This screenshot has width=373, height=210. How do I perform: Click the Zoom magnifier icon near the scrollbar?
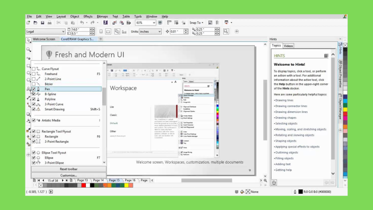[265, 180]
